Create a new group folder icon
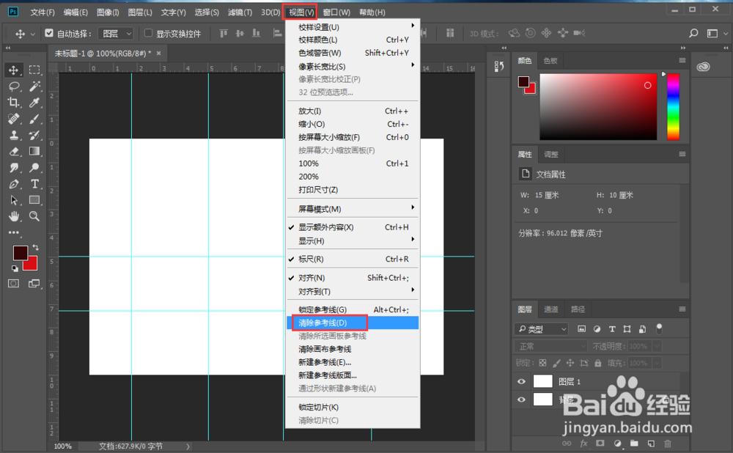Image resolution: width=733 pixels, height=453 pixels. 634,443
